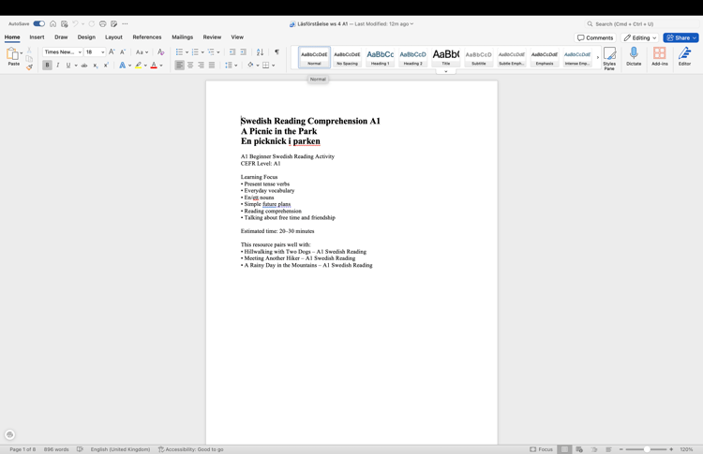Click the Save document icon
703x454 pixels.
(65, 23)
